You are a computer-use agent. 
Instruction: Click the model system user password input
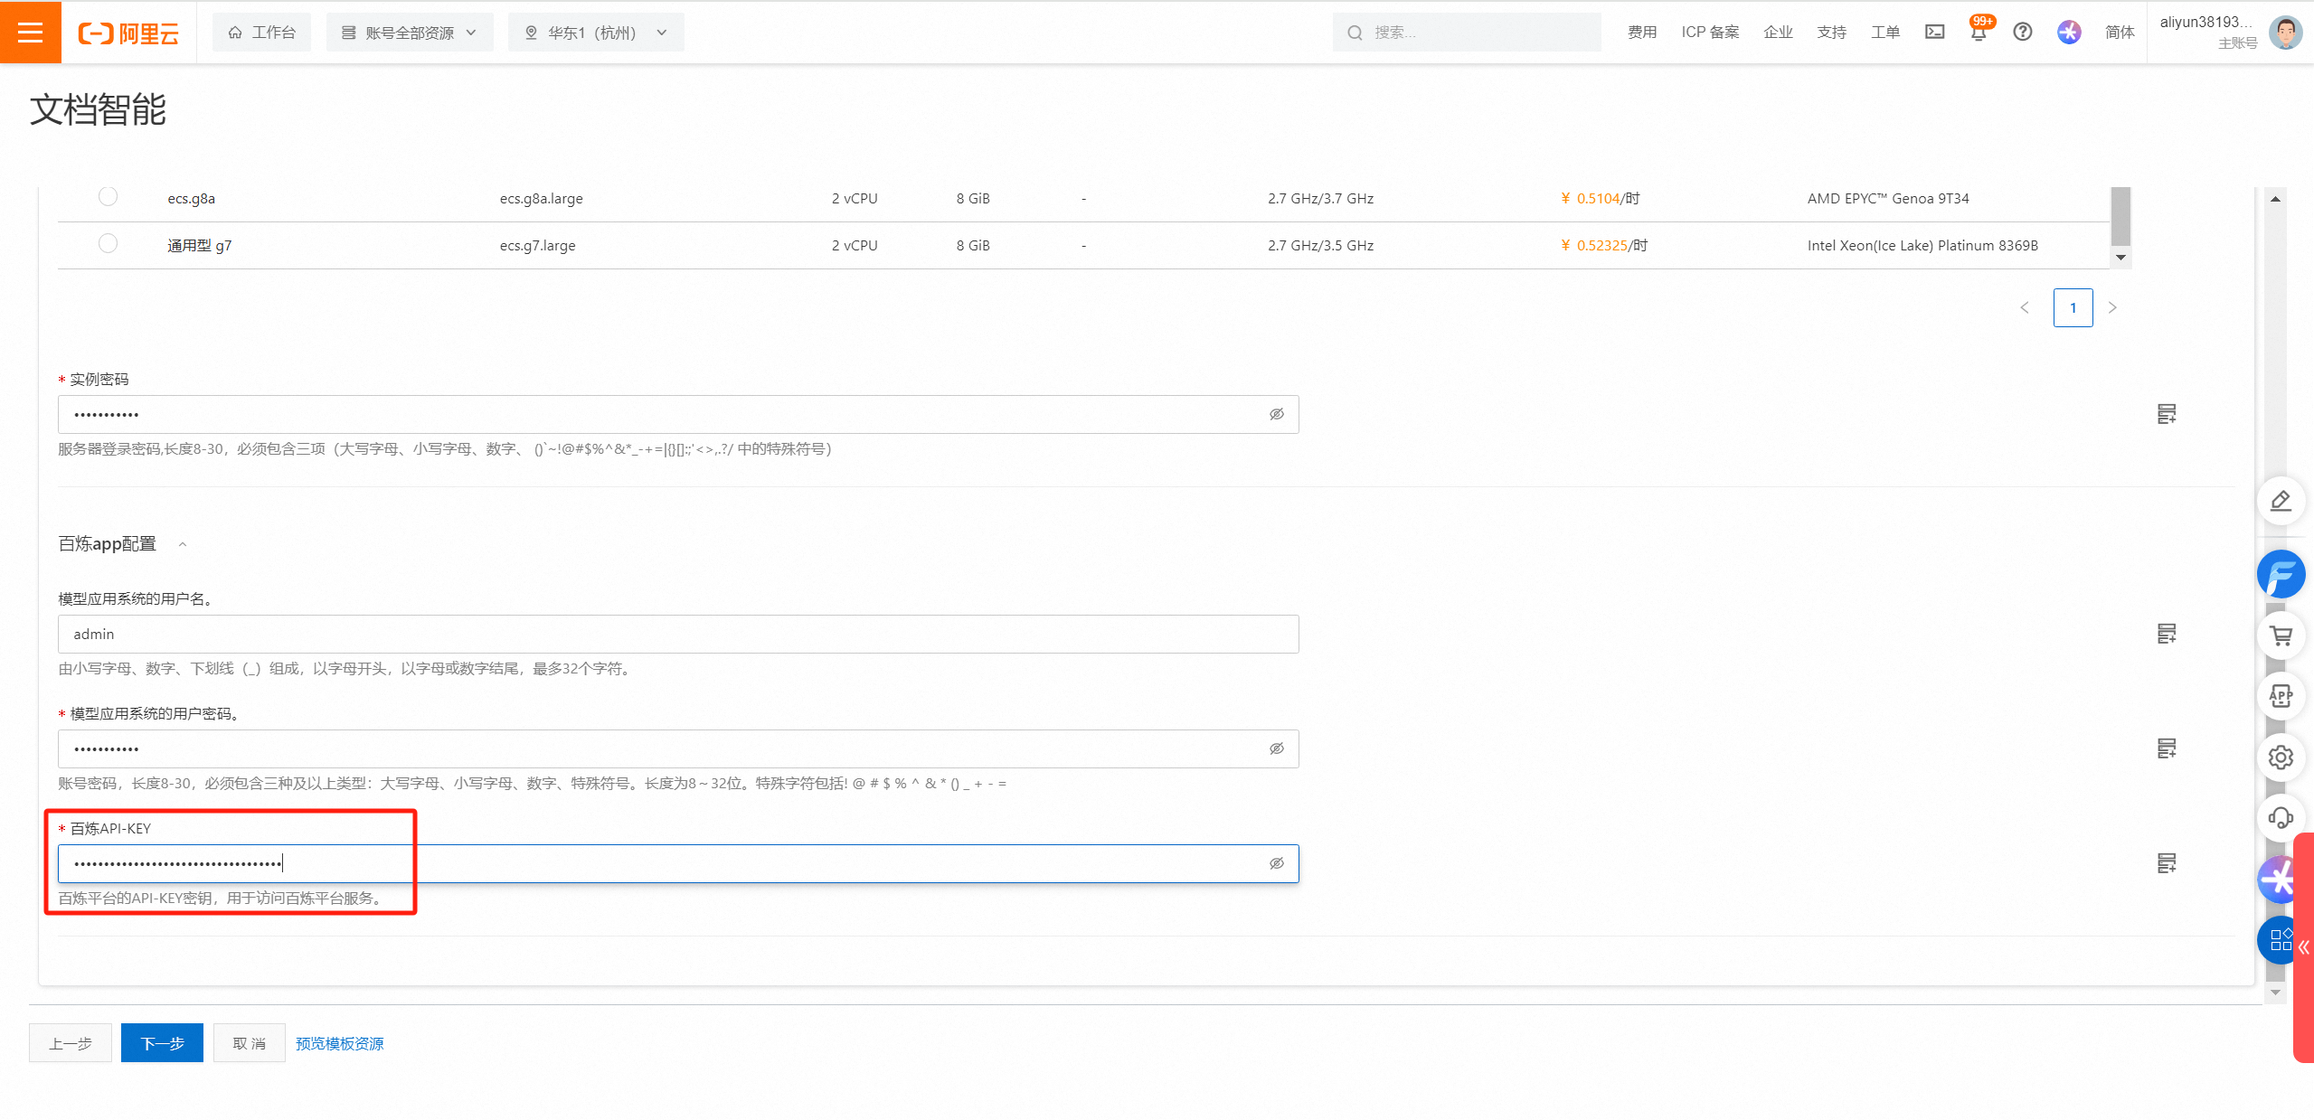point(678,748)
